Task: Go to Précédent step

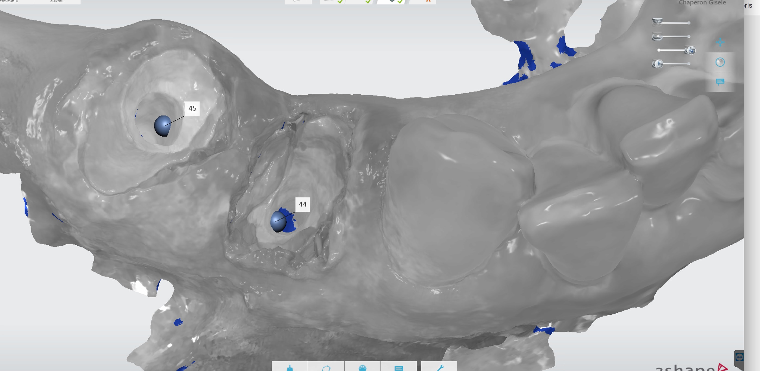Action: (12, 1)
